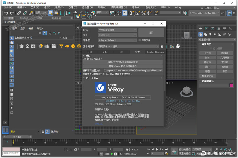
Task: Toggle the Percent Snap icon
Action: (143, 13)
